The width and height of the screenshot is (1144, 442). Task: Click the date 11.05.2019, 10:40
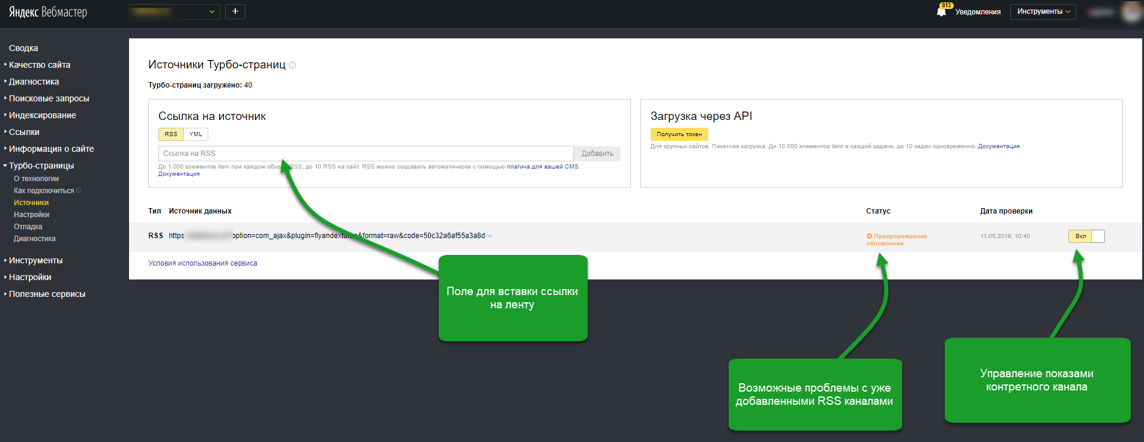click(1005, 236)
